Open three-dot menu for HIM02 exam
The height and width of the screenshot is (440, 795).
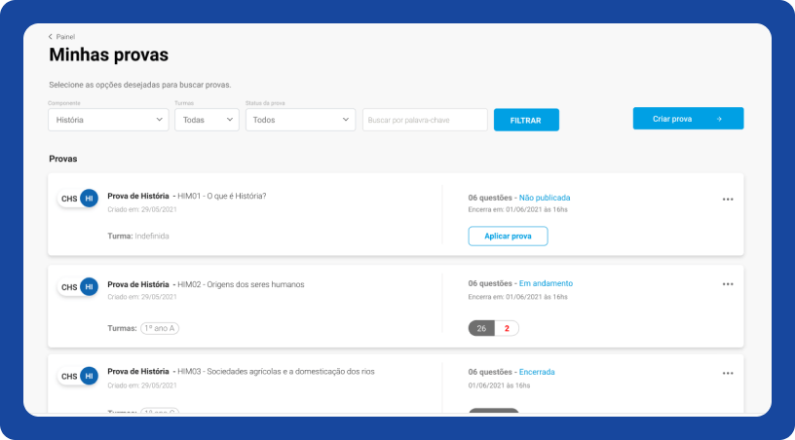(x=728, y=284)
